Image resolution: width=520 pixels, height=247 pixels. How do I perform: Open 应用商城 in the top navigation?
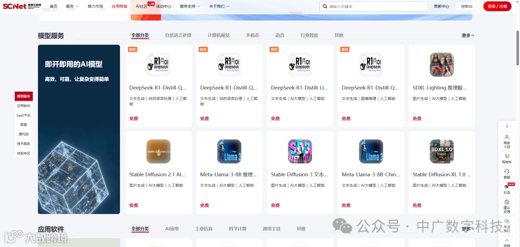pyautogui.click(x=119, y=6)
